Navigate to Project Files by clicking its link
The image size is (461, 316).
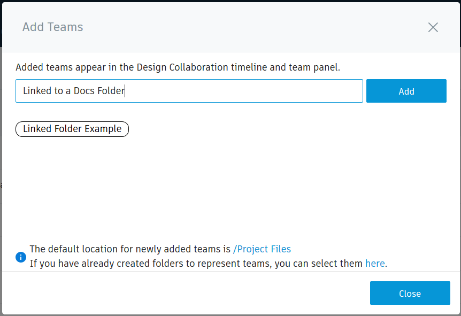pos(262,249)
